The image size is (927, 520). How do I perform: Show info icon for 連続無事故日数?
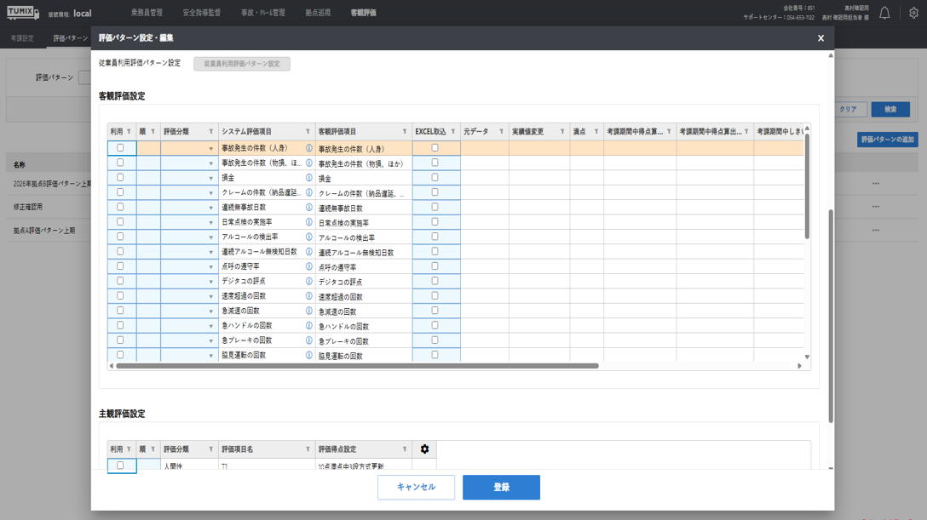point(308,207)
